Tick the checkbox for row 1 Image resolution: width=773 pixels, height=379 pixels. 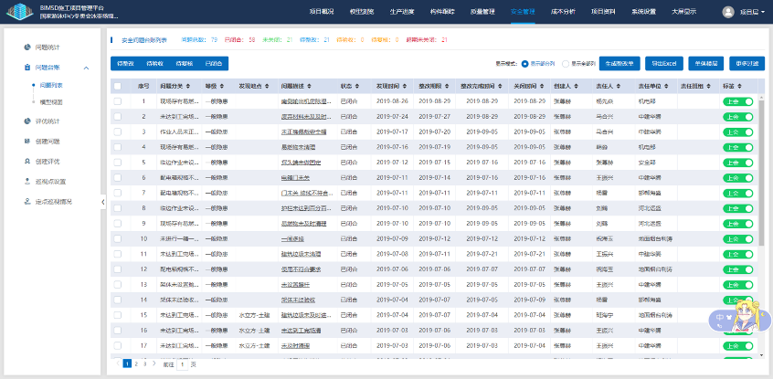point(118,100)
